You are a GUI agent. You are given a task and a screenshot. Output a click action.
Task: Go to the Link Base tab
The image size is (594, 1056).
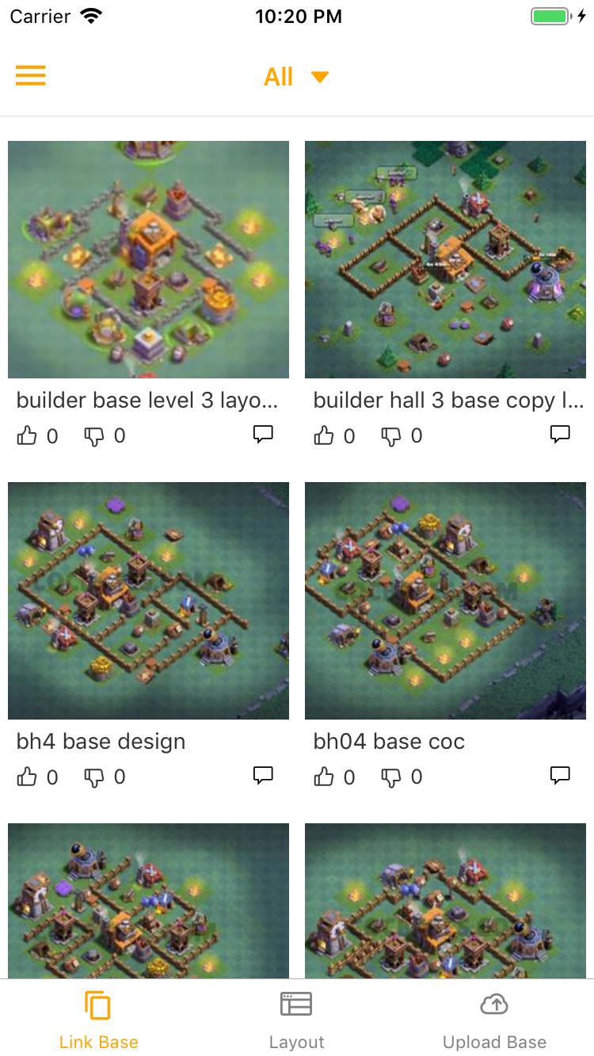[x=98, y=1020]
